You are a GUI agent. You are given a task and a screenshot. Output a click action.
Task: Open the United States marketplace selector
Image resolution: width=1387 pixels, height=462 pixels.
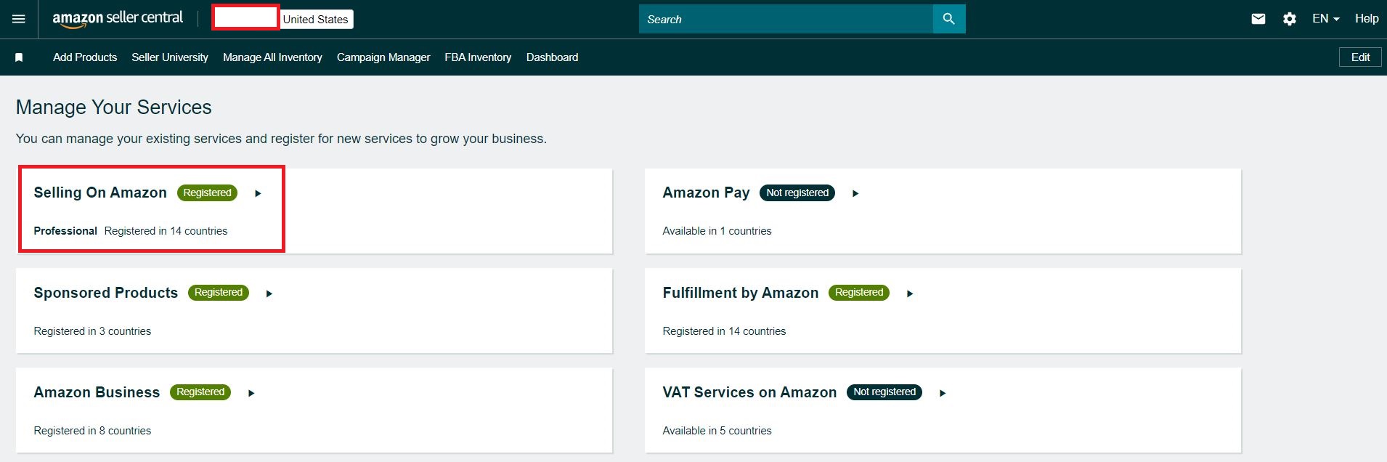tap(316, 20)
